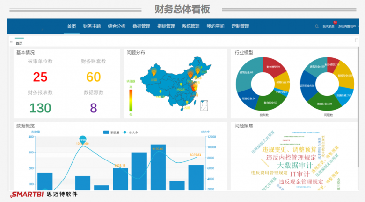Click the tab list handle beside 首页

click(x=11, y=42)
